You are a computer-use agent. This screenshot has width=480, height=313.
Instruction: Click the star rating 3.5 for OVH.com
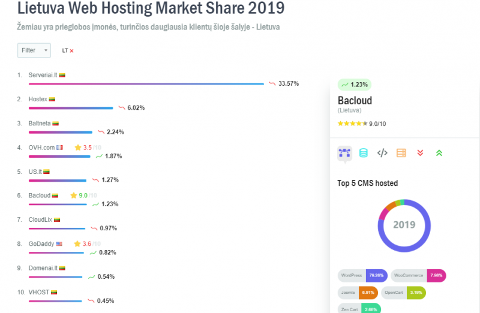88,148
